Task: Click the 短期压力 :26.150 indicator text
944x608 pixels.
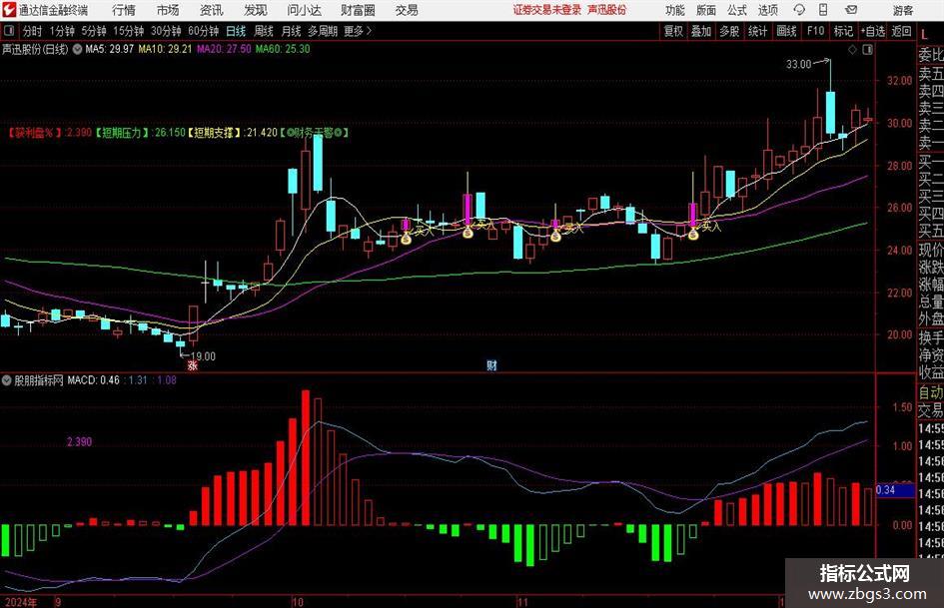Action: coord(140,133)
